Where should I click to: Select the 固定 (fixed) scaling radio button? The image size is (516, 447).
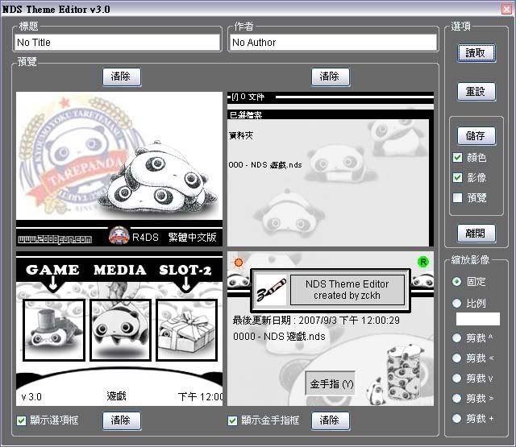[x=457, y=282]
